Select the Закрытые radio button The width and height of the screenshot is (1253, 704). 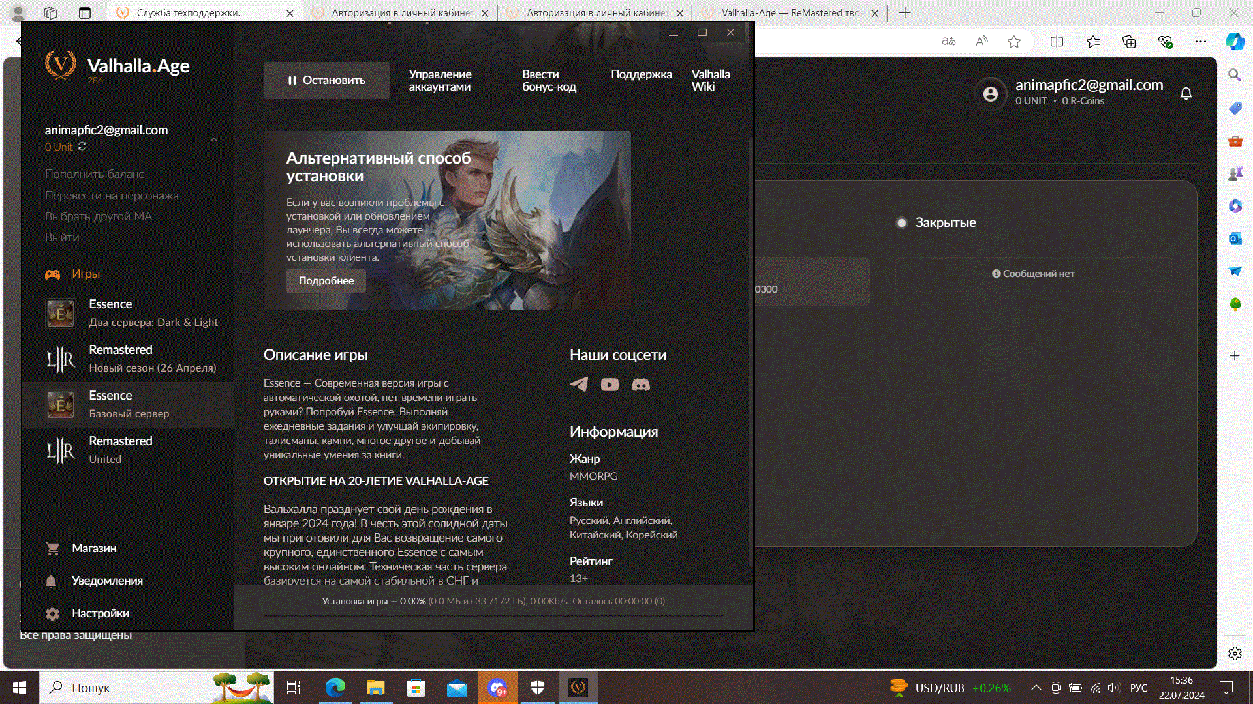point(902,223)
